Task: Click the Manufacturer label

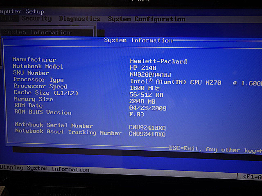Action: pyautogui.click(x=34, y=60)
